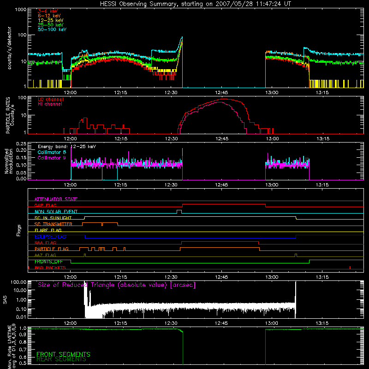Click the FRONT SEGMENTS legend label

(x=63, y=354)
